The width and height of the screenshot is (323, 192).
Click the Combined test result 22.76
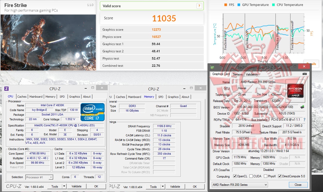click(x=156, y=66)
